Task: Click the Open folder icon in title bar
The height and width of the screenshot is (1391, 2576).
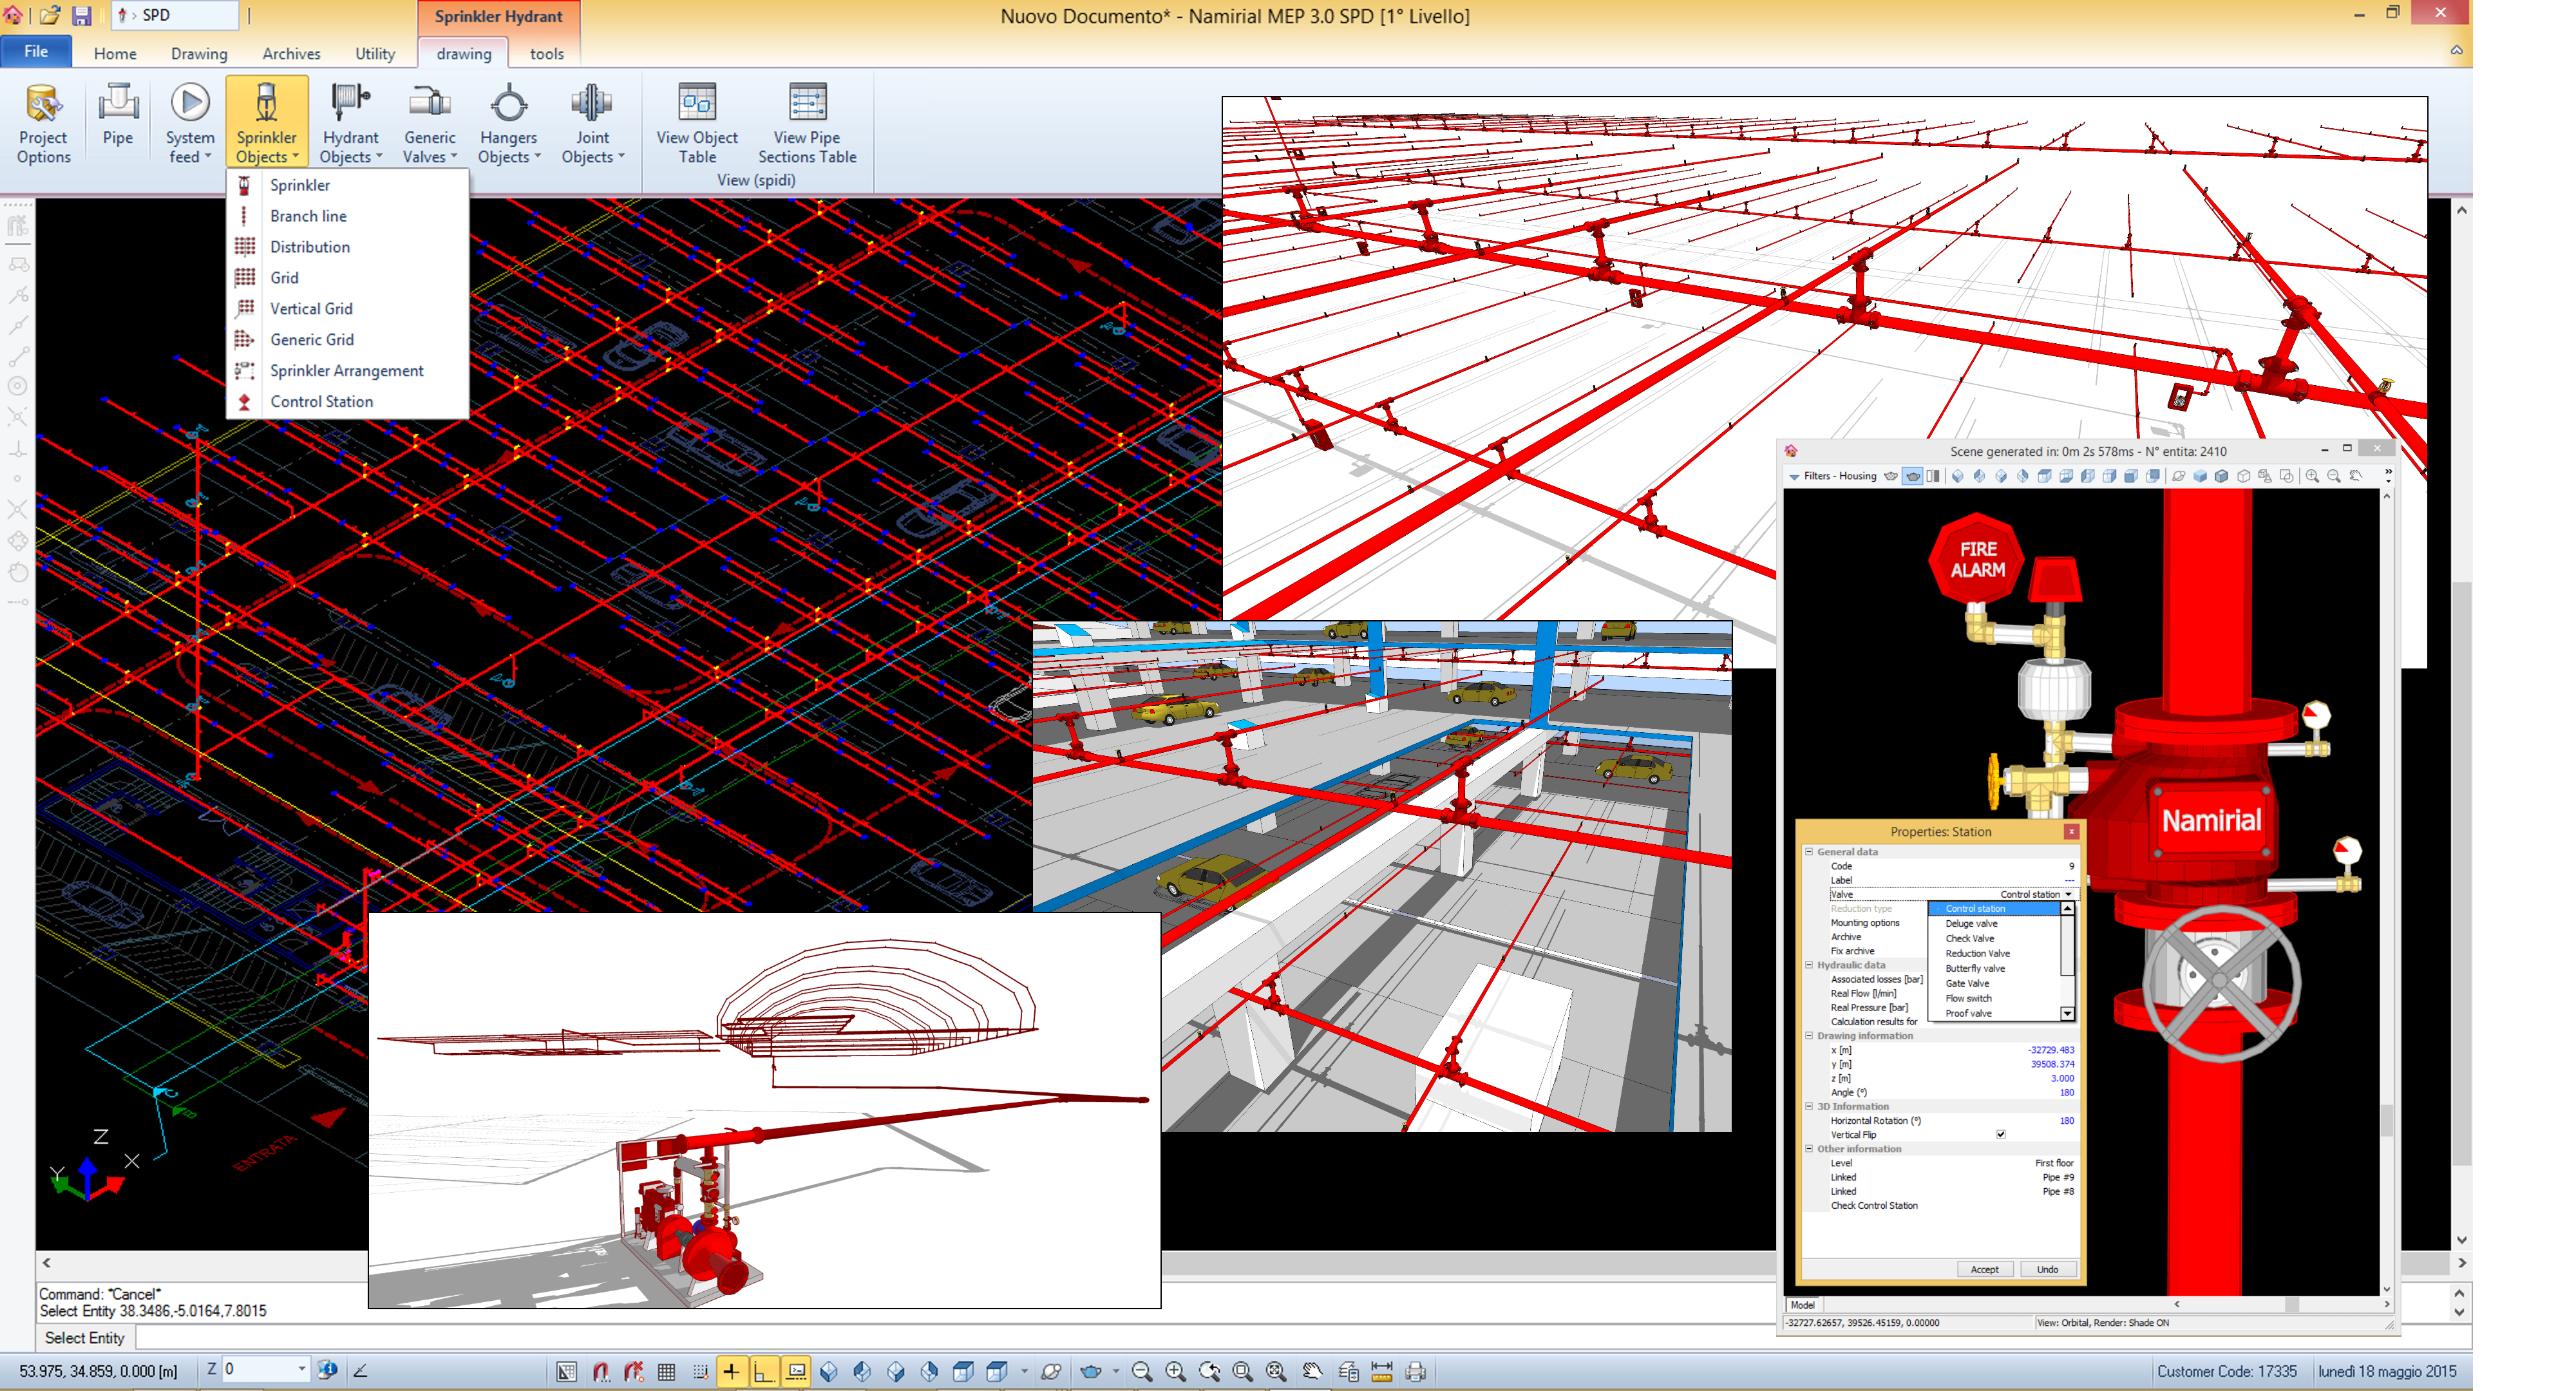Action: point(50,15)
